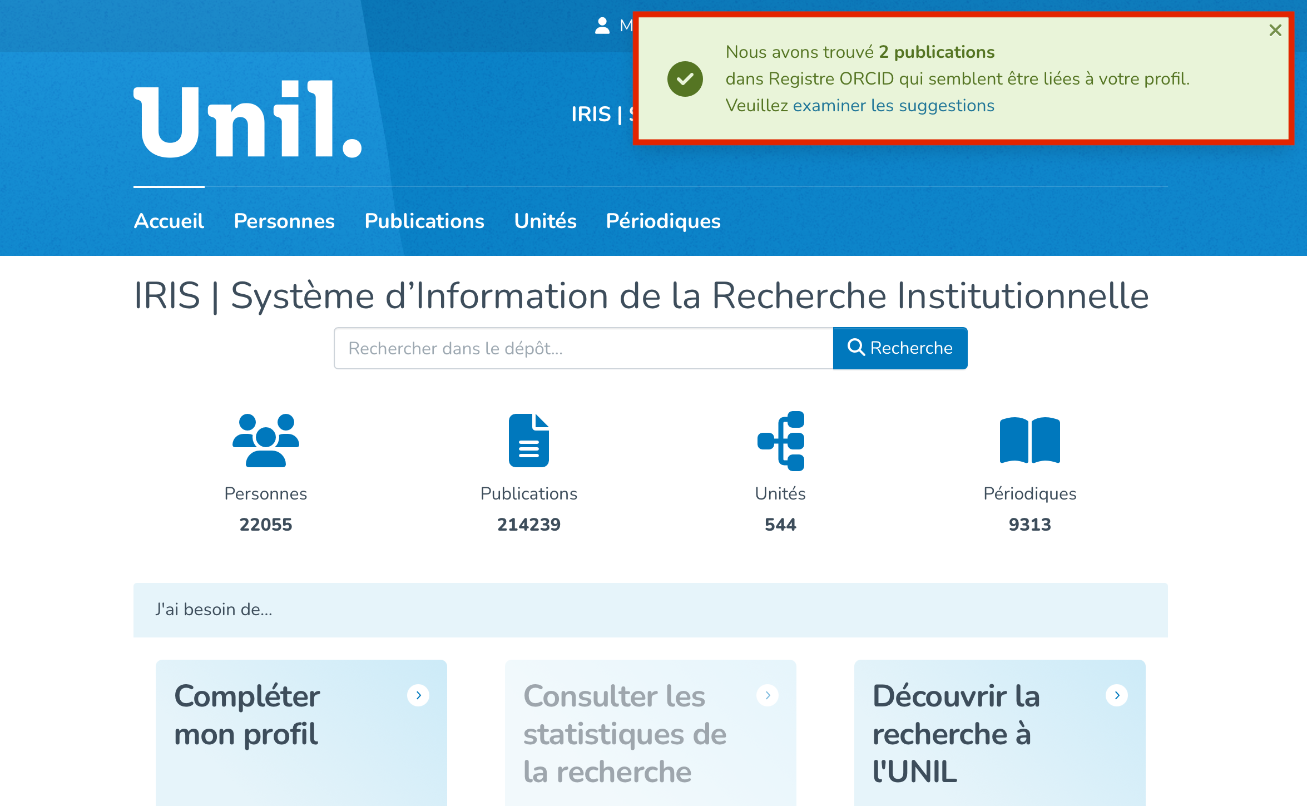Click the Personnes group icon

coord(265,440)
